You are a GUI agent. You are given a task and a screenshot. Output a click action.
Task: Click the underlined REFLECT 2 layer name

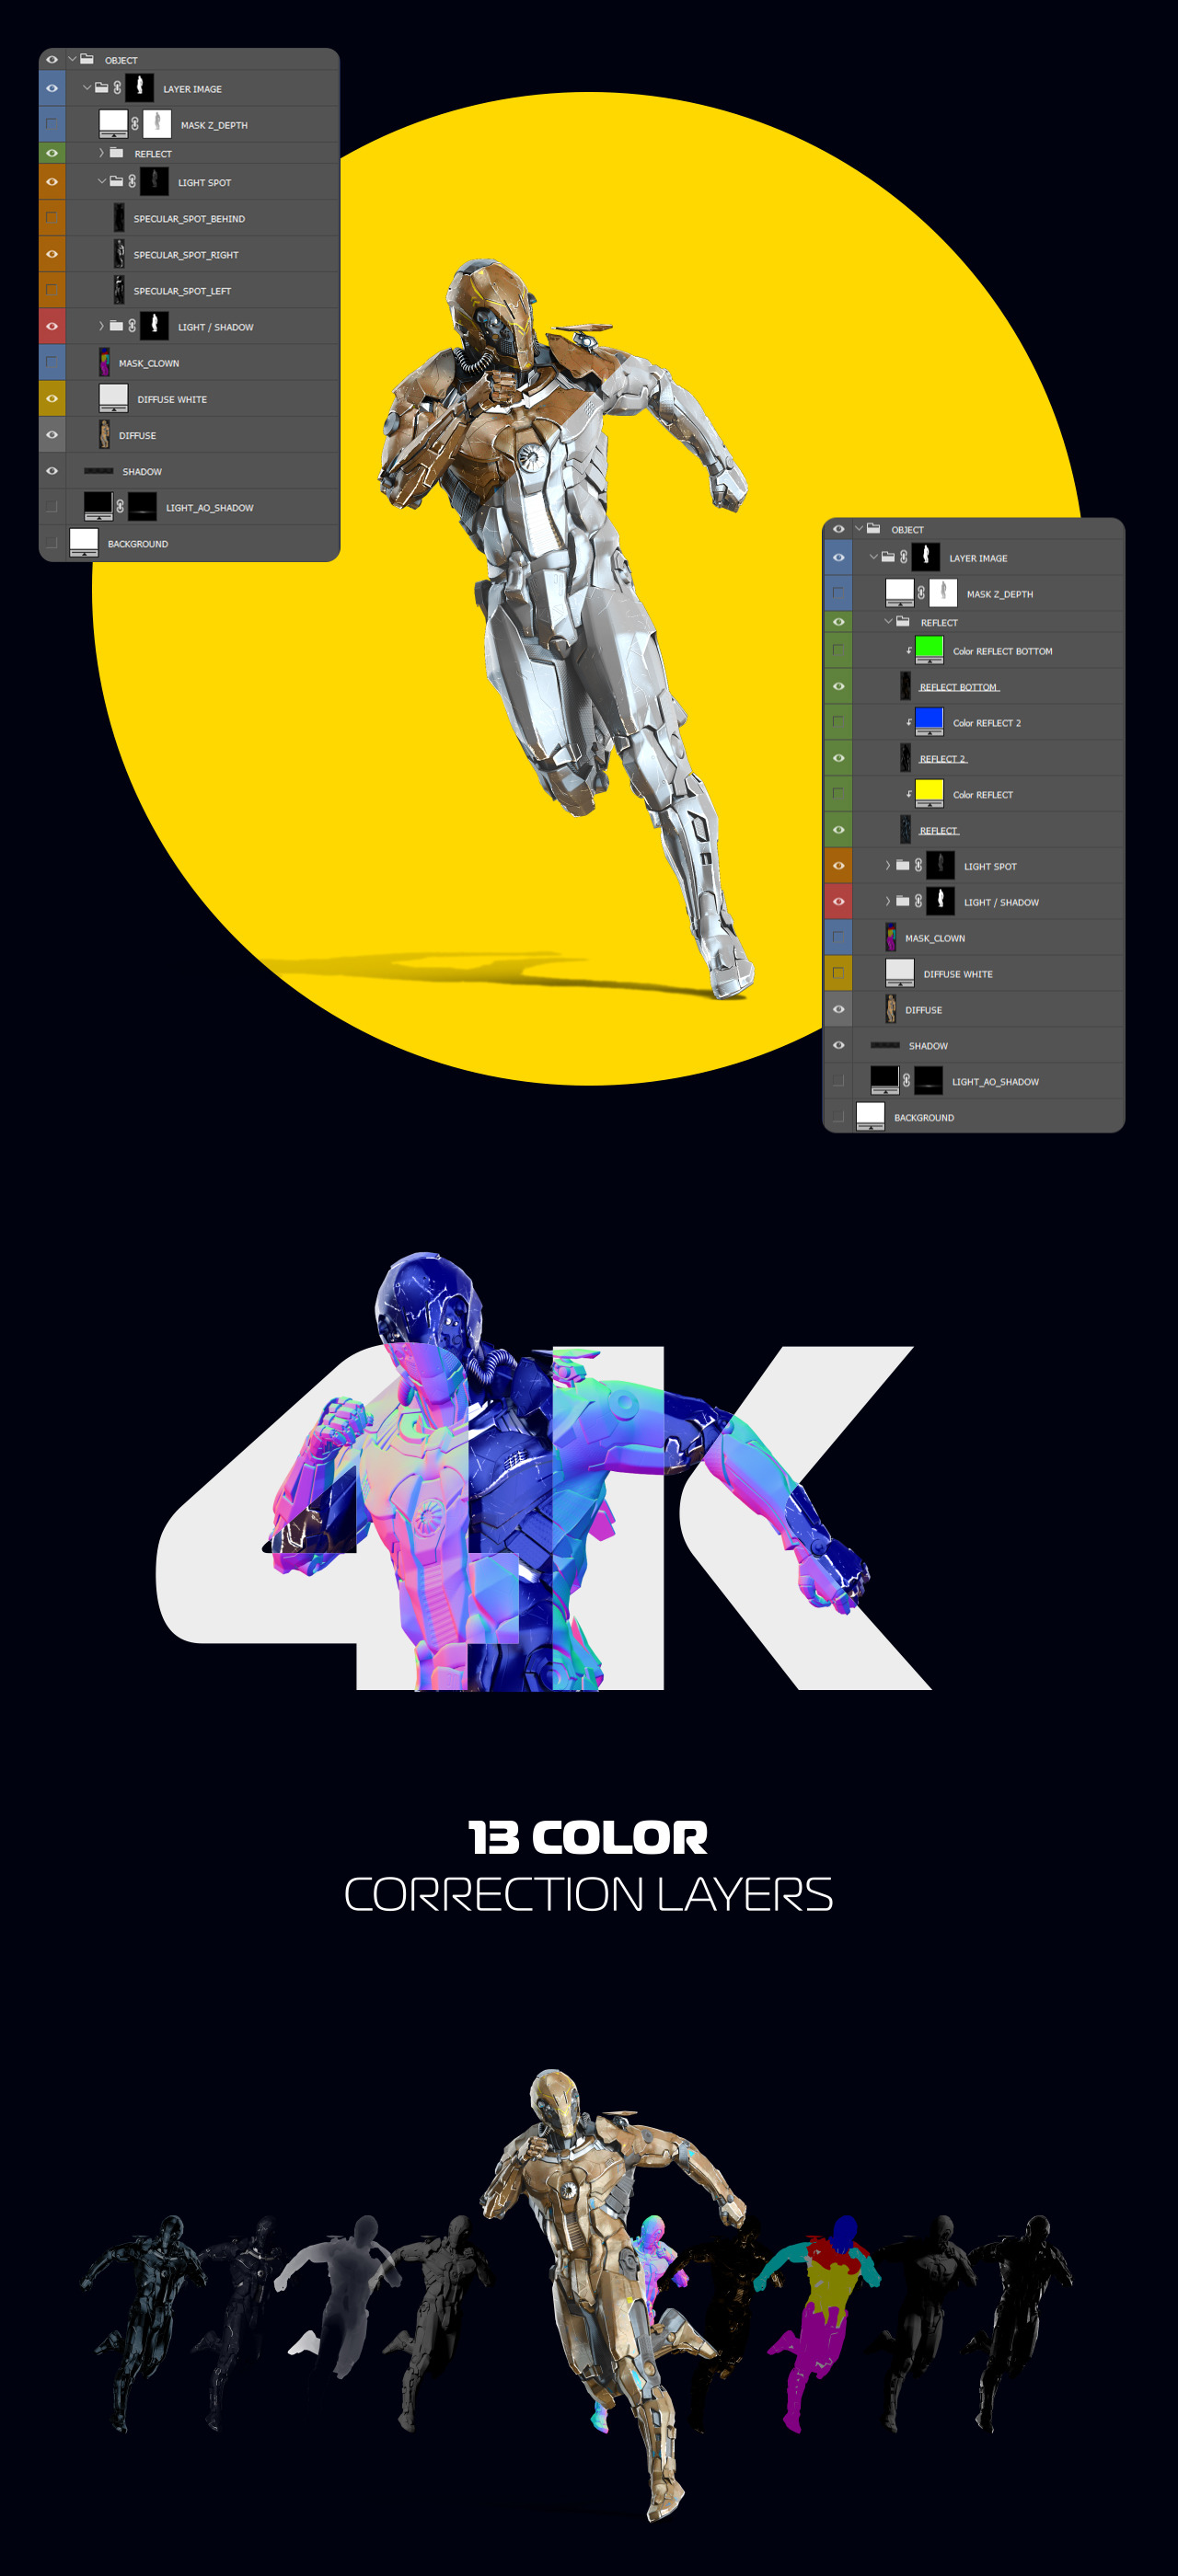(942, 759)
